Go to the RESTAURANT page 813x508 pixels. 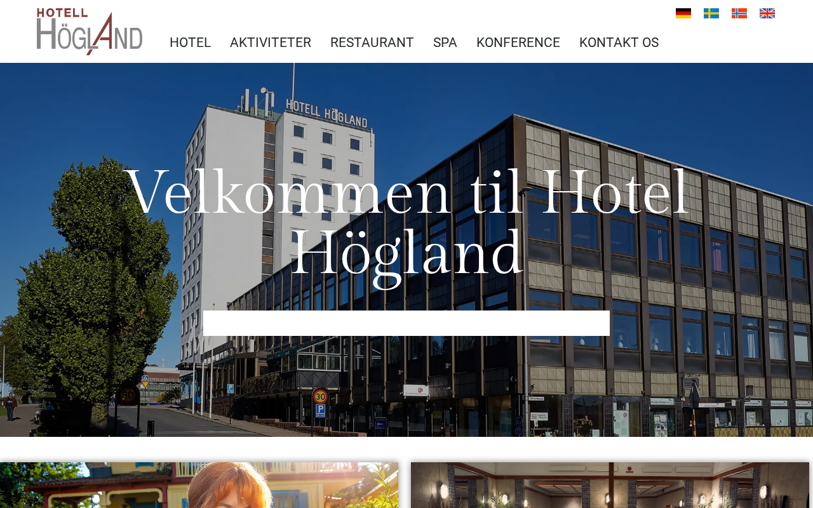(x=372, y=43)
